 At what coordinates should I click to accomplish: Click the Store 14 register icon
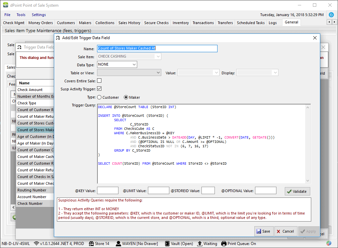pyautogui.click(x=91, y=243)
